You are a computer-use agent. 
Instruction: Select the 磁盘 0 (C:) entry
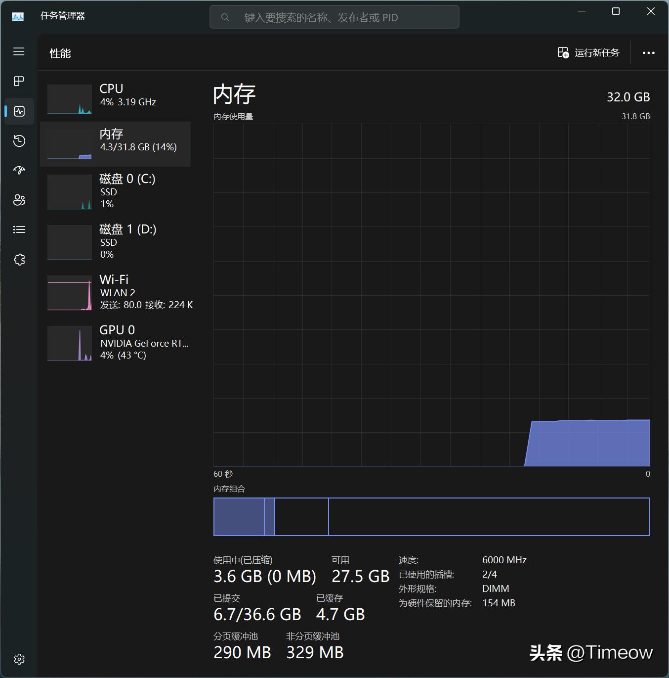[x=116, y=191]
